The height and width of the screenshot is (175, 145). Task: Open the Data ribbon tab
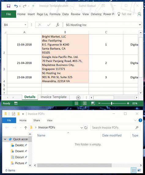coord(65,14)
